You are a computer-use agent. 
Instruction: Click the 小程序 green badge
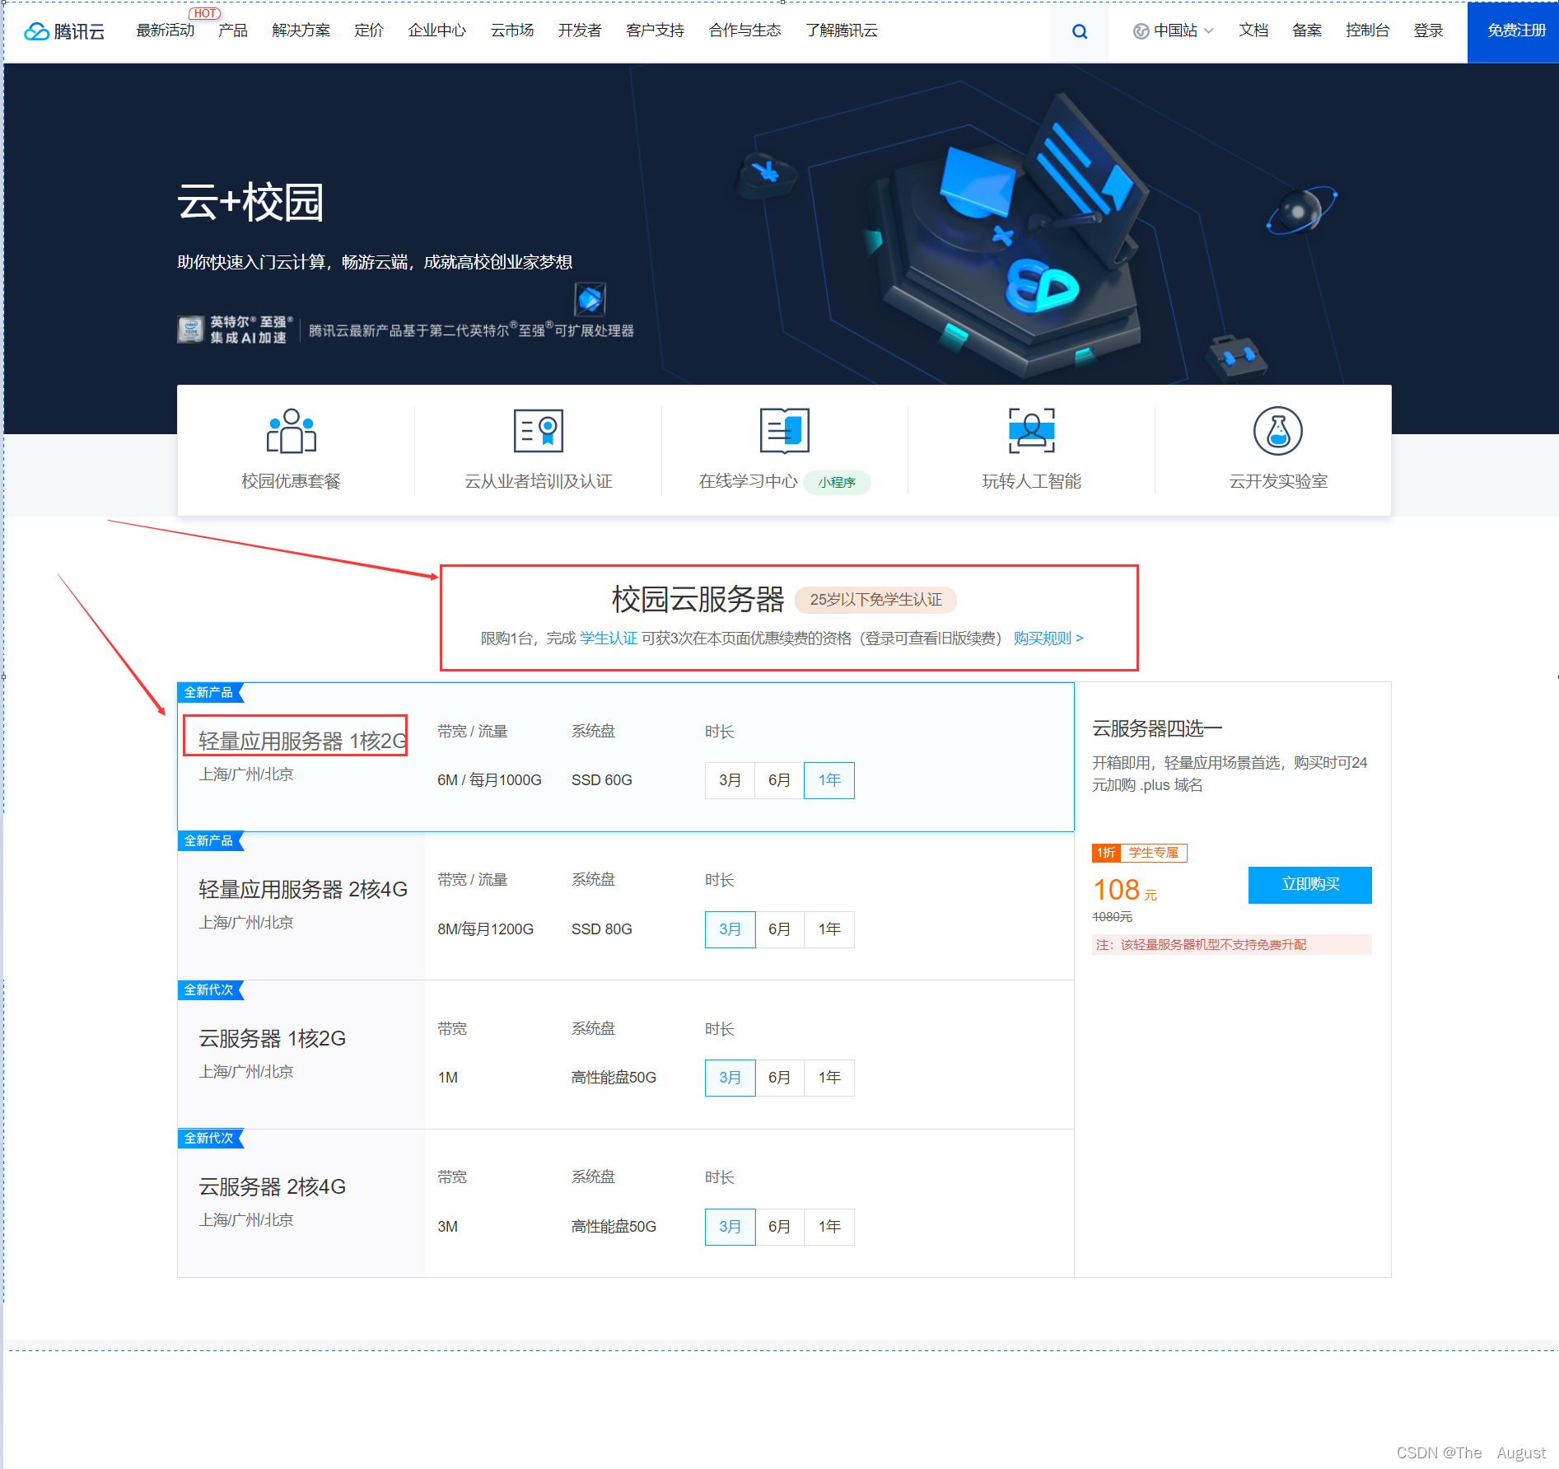click(837, 482)
